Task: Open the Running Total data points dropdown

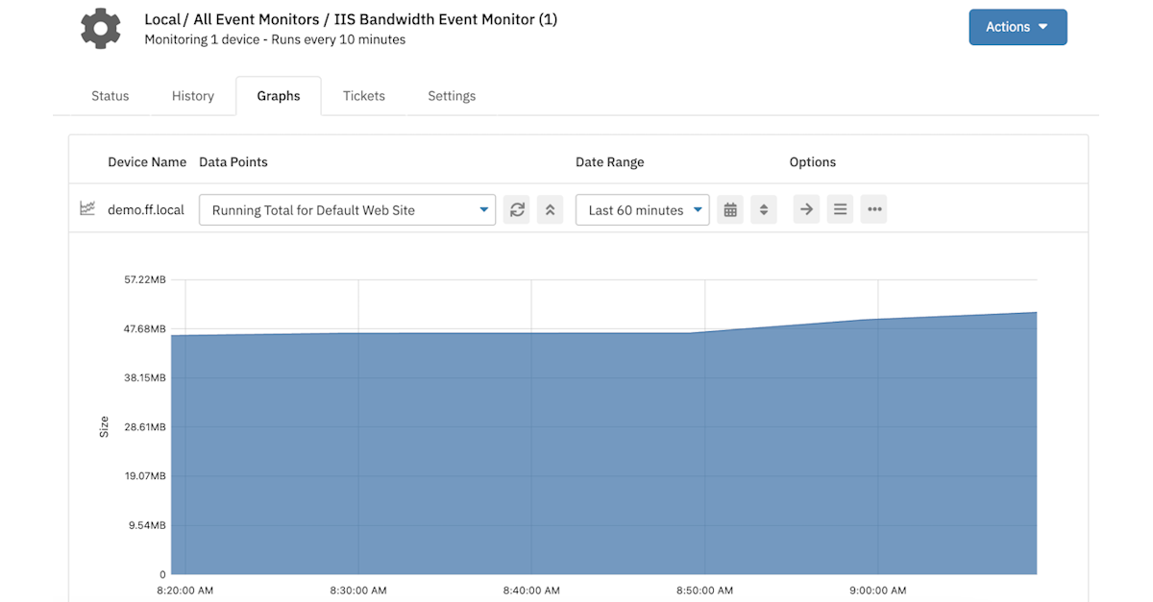Action: (x=346, y=209)
